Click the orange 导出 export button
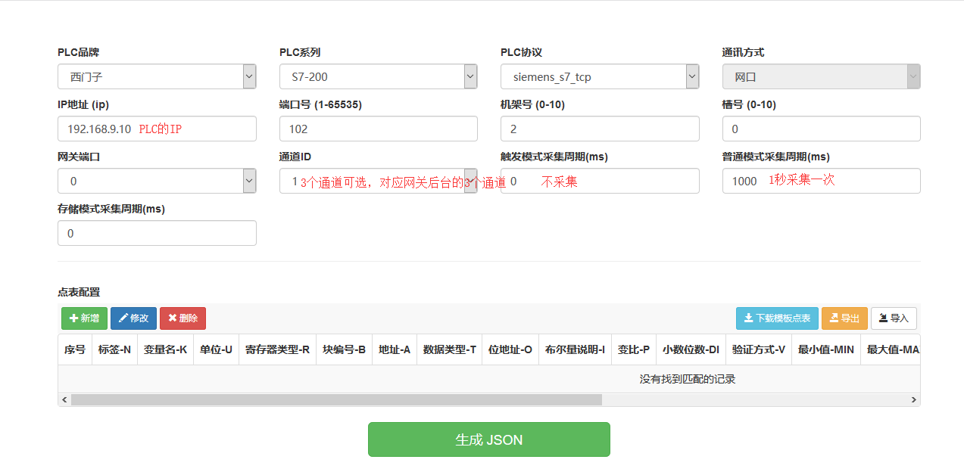Viewport: 964px width, 475px height. [844, 318]
